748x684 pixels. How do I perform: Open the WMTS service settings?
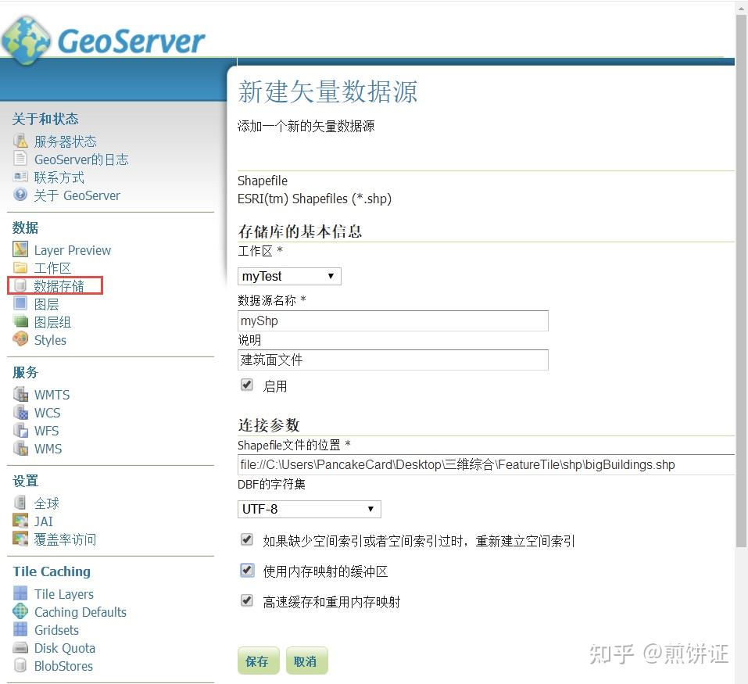coord(52,394)
